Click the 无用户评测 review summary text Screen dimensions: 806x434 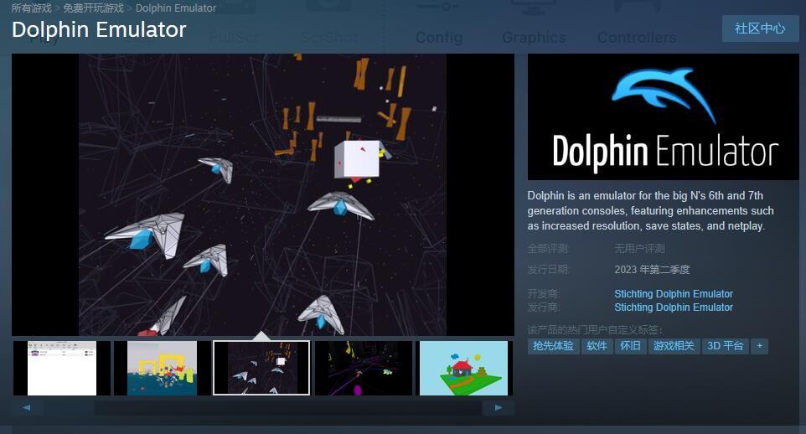coord(639,249)
